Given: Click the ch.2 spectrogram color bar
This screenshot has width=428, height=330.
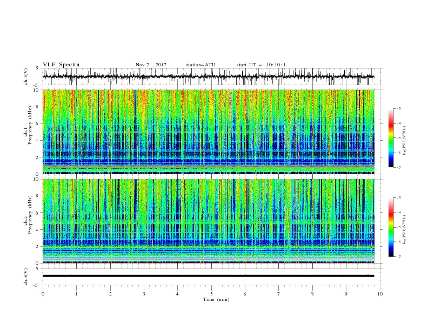Looking at the screenshot, I should click(391, 227).
